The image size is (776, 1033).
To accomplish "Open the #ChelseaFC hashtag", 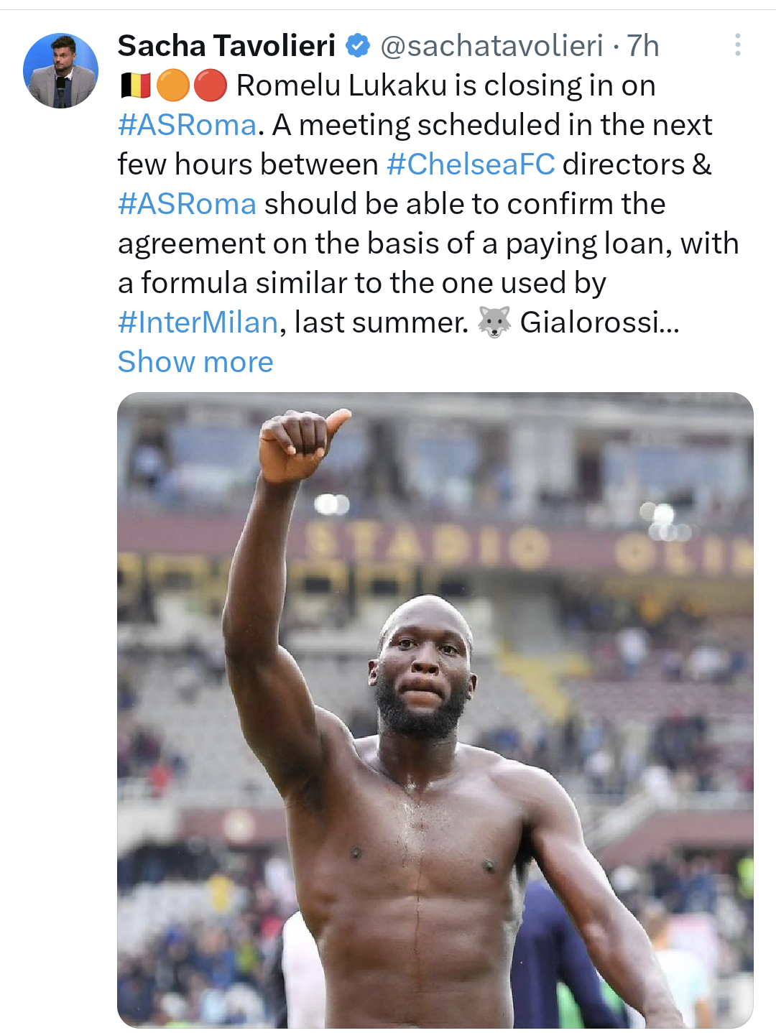I will pos(471,165).
